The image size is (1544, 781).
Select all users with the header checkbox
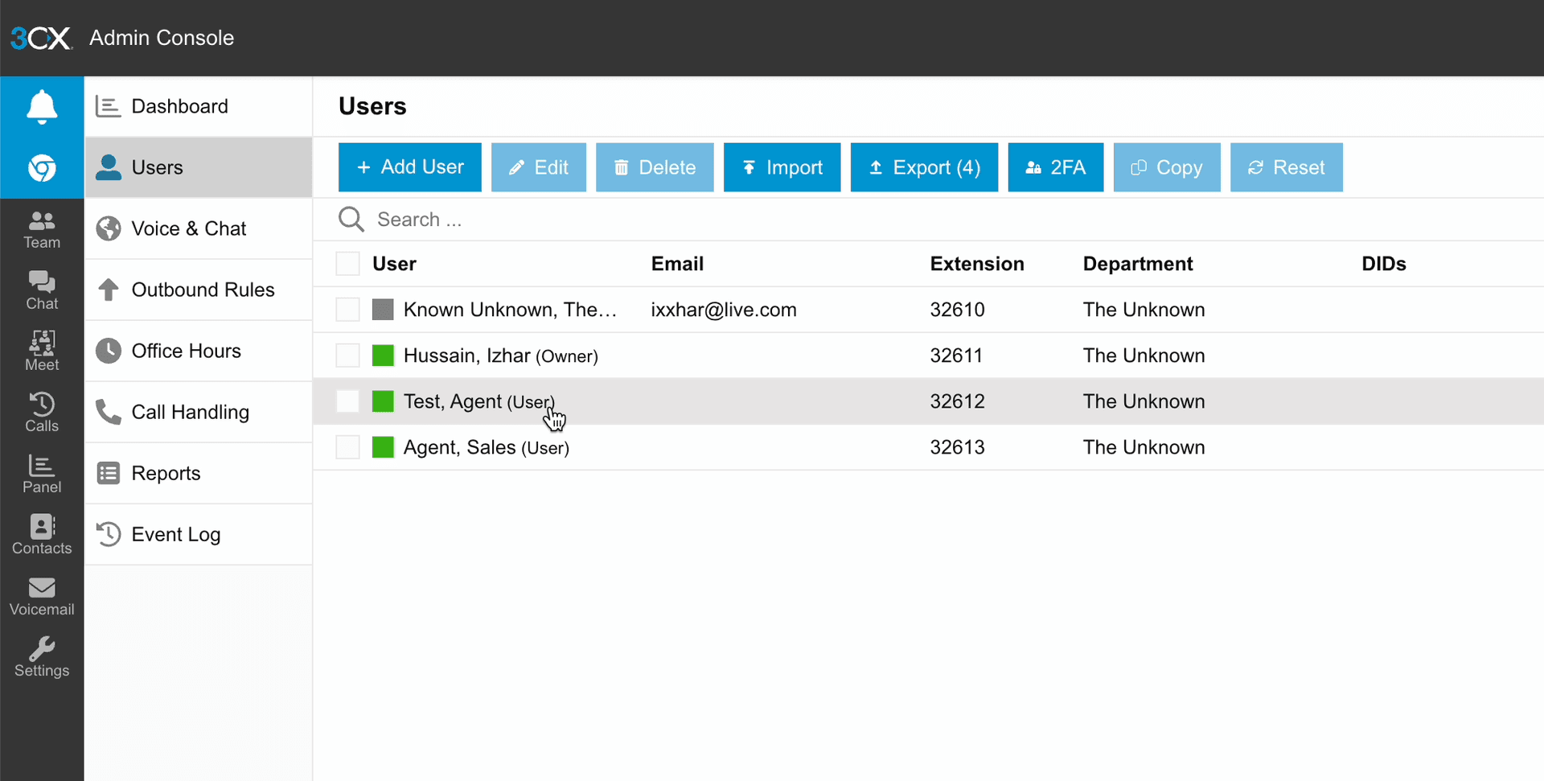pos(347,263)
